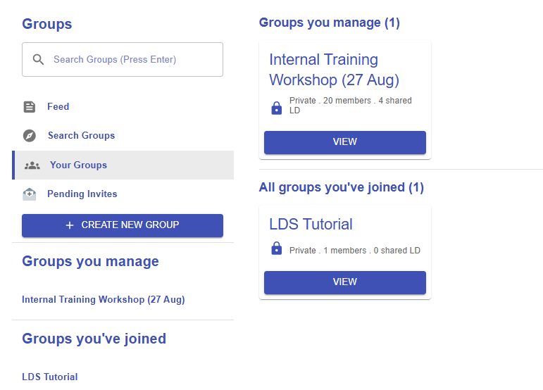543x390 pixels.
Task: Click the Internal Training Workshop card title
Action: point(334,70)
